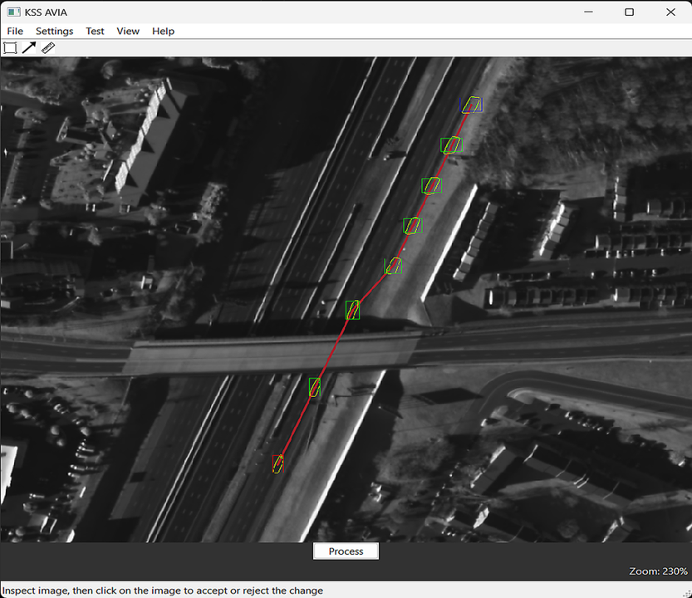The width and height of the screenshot is (692, 598).
Task: Expand the Test menu
Action: coord(95,31)
